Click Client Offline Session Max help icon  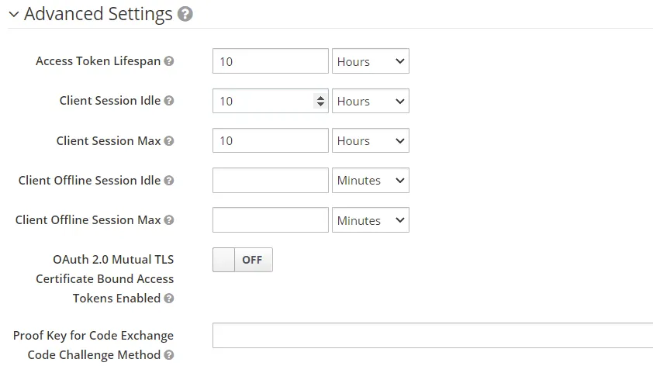(169, 220)
